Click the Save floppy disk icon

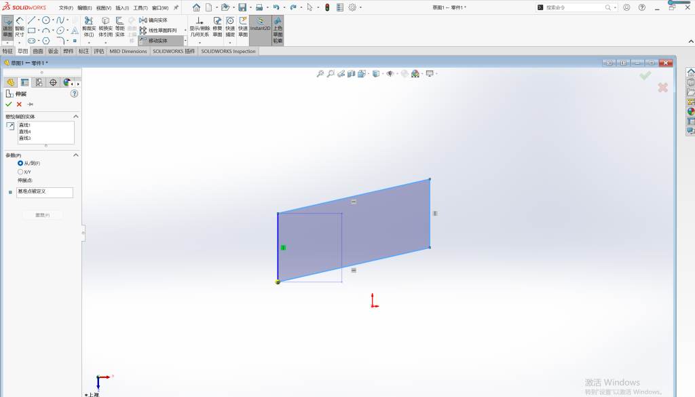[242, 7]
